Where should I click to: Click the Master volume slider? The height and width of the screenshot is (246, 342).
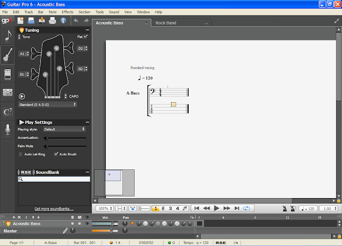coord(105,231)
